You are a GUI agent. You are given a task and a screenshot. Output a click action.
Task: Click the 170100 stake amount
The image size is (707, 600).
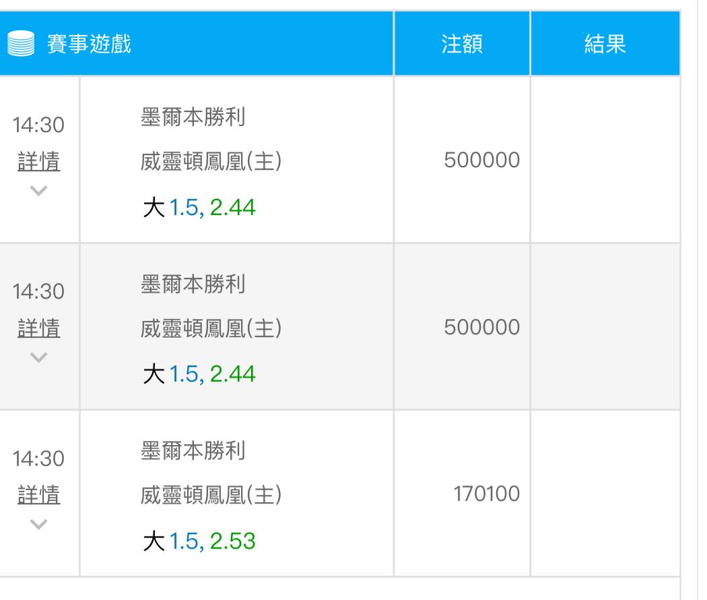pyautogui.click(x=487, y=494)
